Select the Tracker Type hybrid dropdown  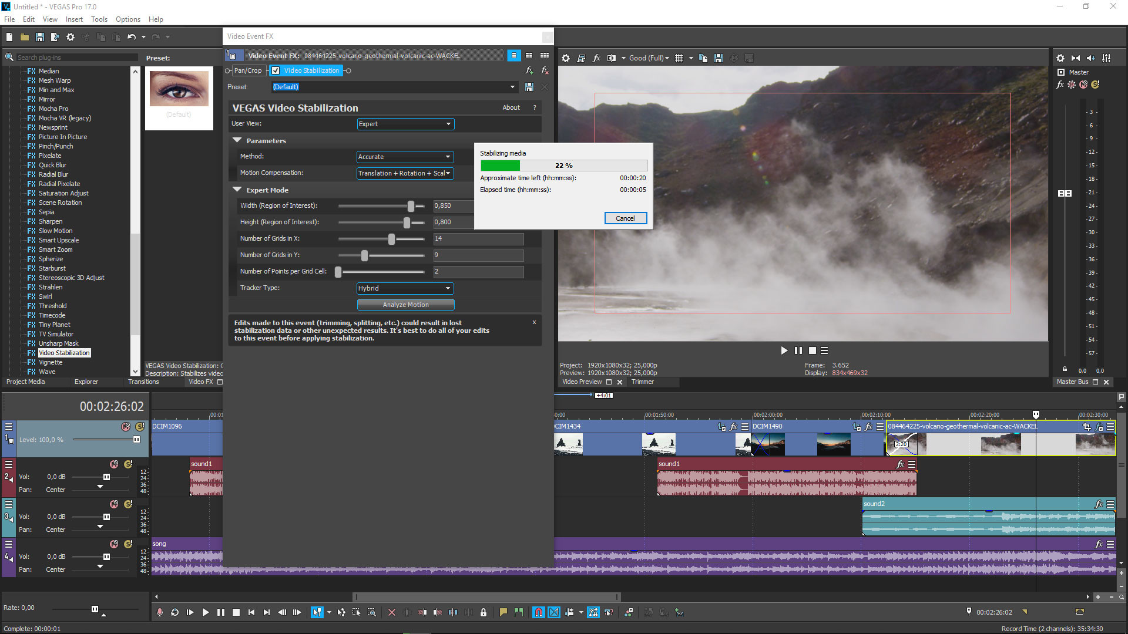[403, 287]
